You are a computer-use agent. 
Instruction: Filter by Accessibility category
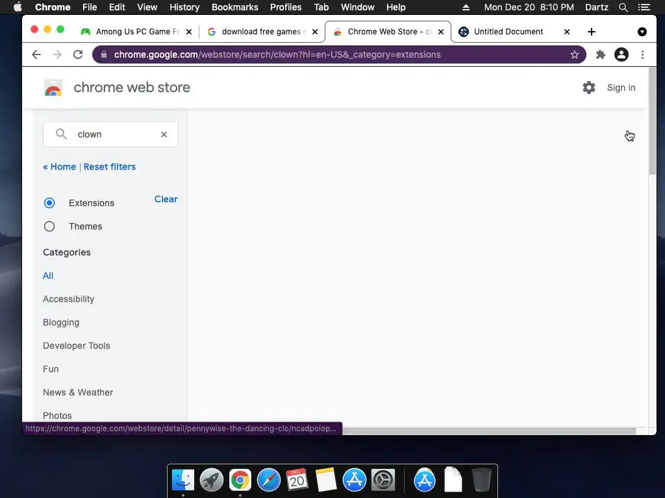(69, 299)
